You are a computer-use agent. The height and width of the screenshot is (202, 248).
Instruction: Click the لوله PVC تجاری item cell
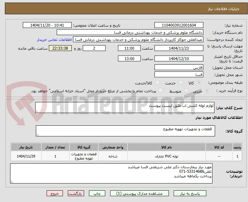click(167, 156)
